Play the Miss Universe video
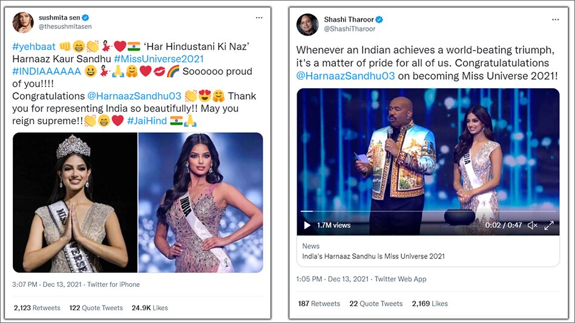 click(307, 225)
